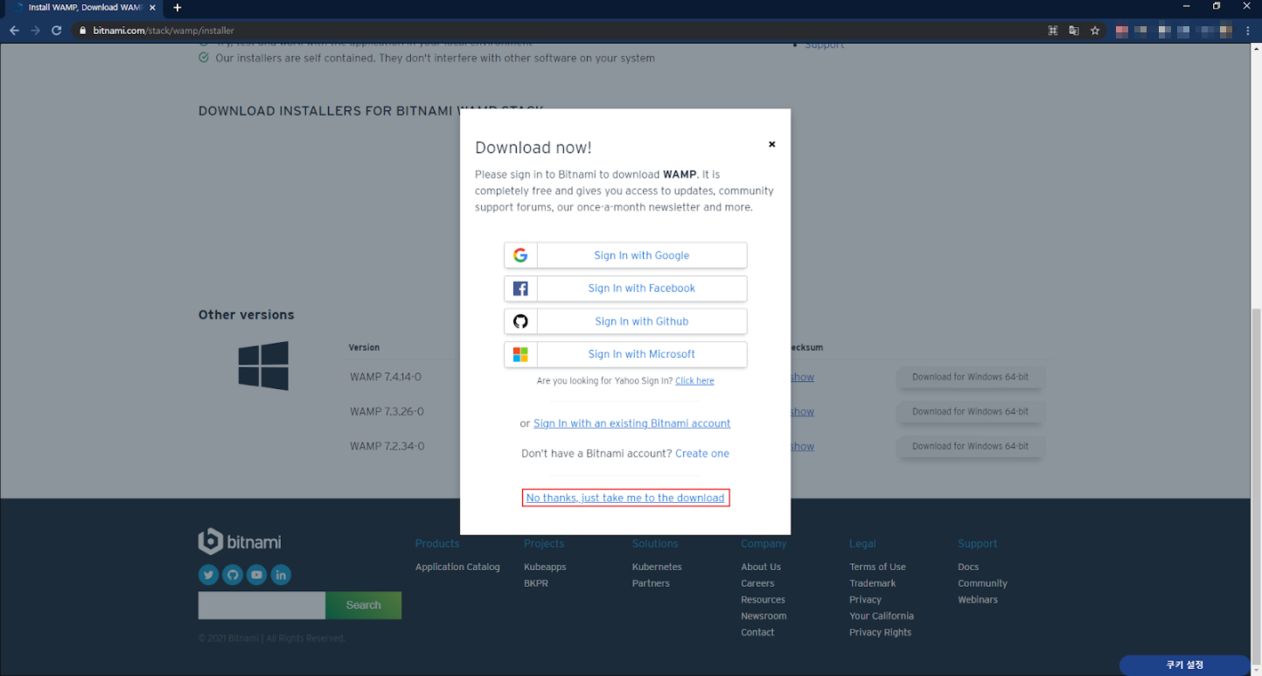Image resolution: width=1262 pixels, height=676 pixels.
Task: Show checksum for WAMP 7.4.14-0
Action: [802, 378]
